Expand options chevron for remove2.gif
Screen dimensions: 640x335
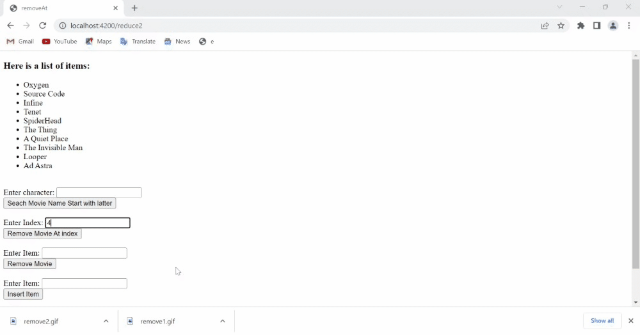point(106,321)
